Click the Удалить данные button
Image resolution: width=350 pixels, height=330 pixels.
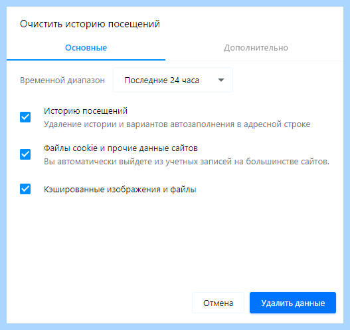(x=293, y=303)
